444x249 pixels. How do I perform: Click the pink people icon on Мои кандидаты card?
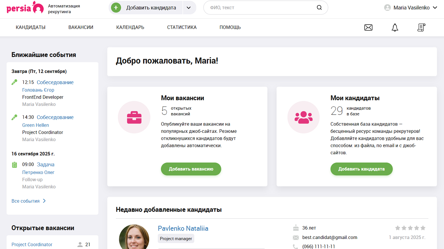point(304,117)
